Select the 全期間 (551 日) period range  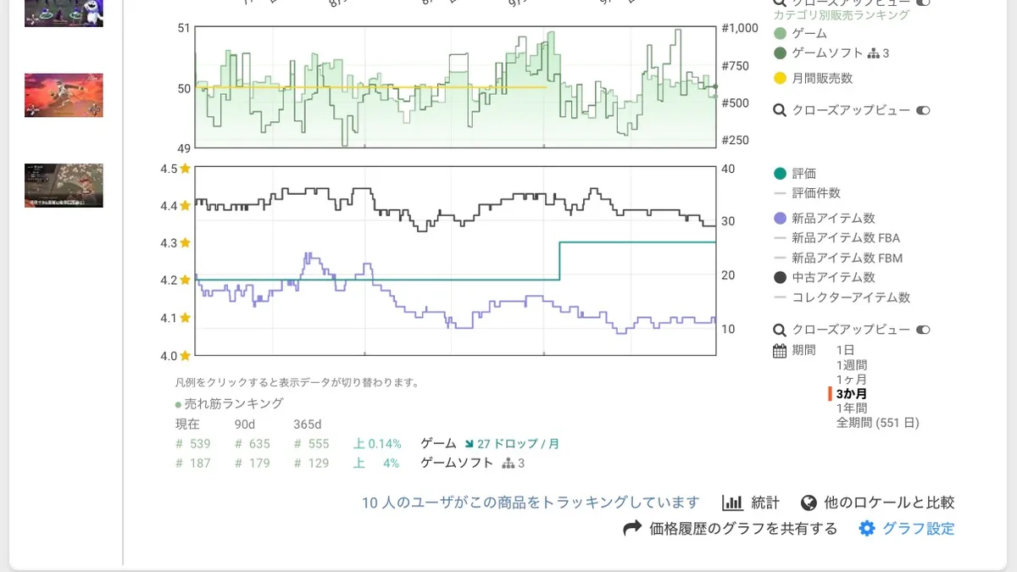pos(877,423)
